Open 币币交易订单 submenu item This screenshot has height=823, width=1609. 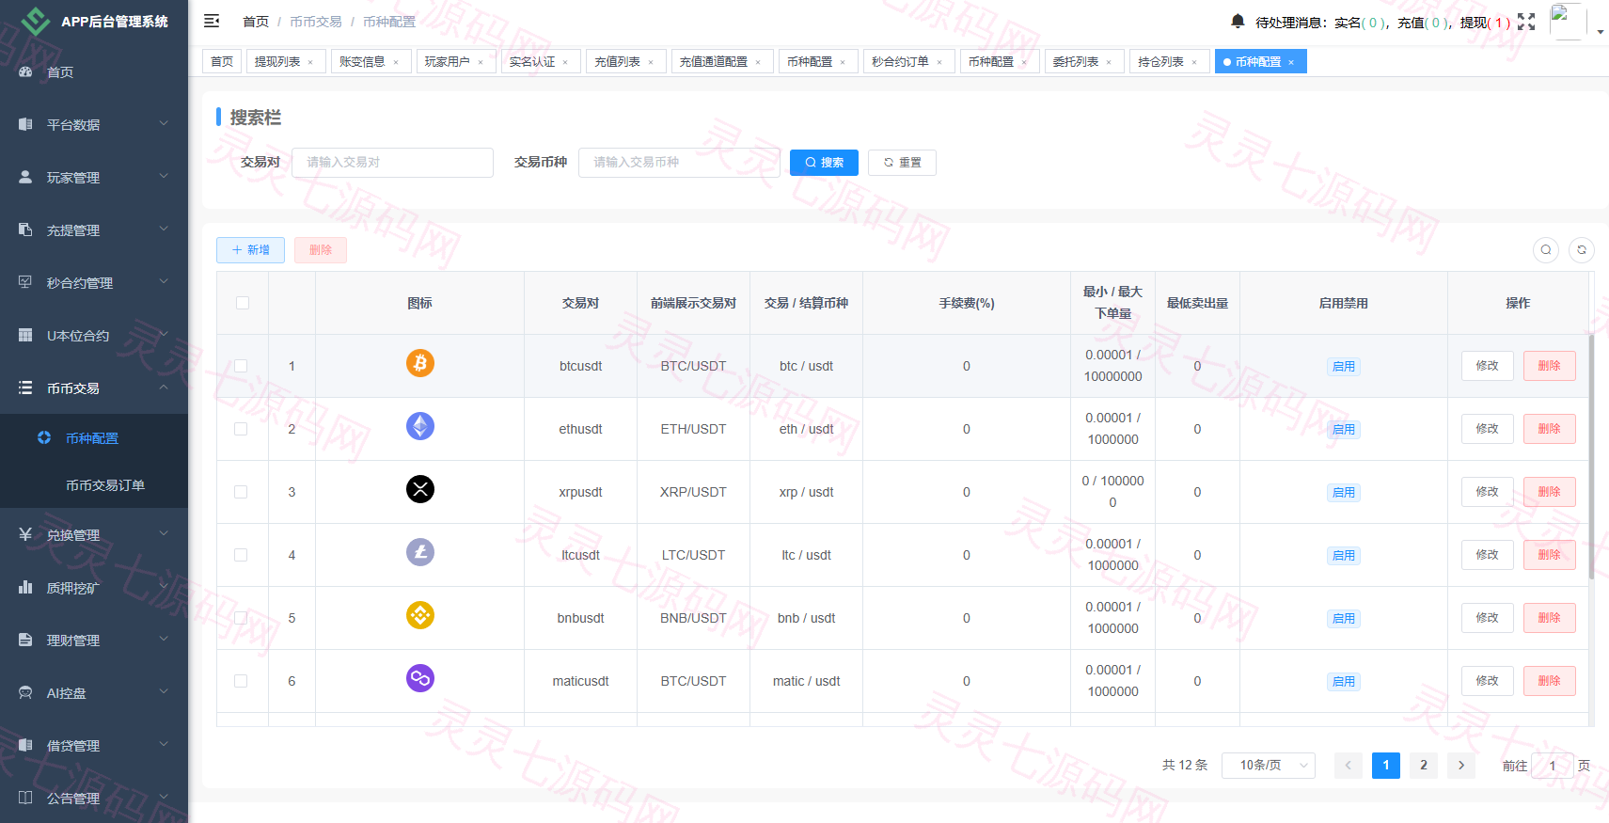tap(94, 485)
